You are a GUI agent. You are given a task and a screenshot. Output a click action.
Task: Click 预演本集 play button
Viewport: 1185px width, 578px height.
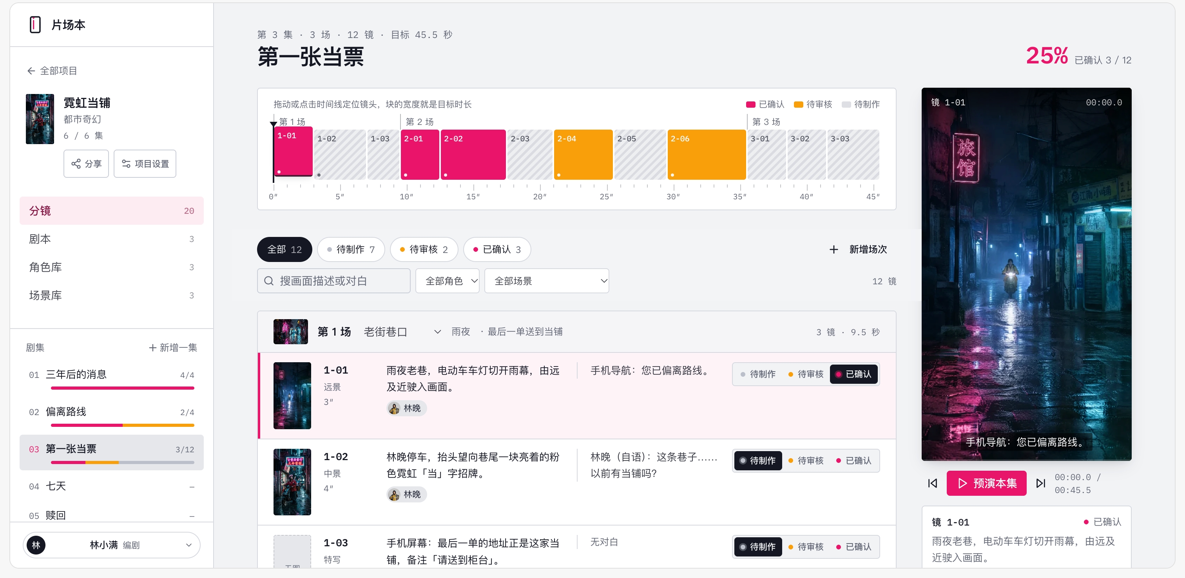(x=986, y=483)
